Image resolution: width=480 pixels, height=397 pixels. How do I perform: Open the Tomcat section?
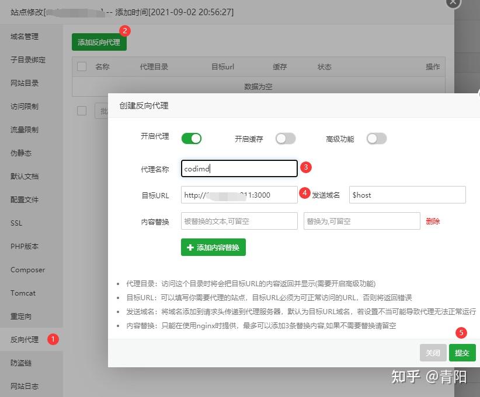[23, 293]
